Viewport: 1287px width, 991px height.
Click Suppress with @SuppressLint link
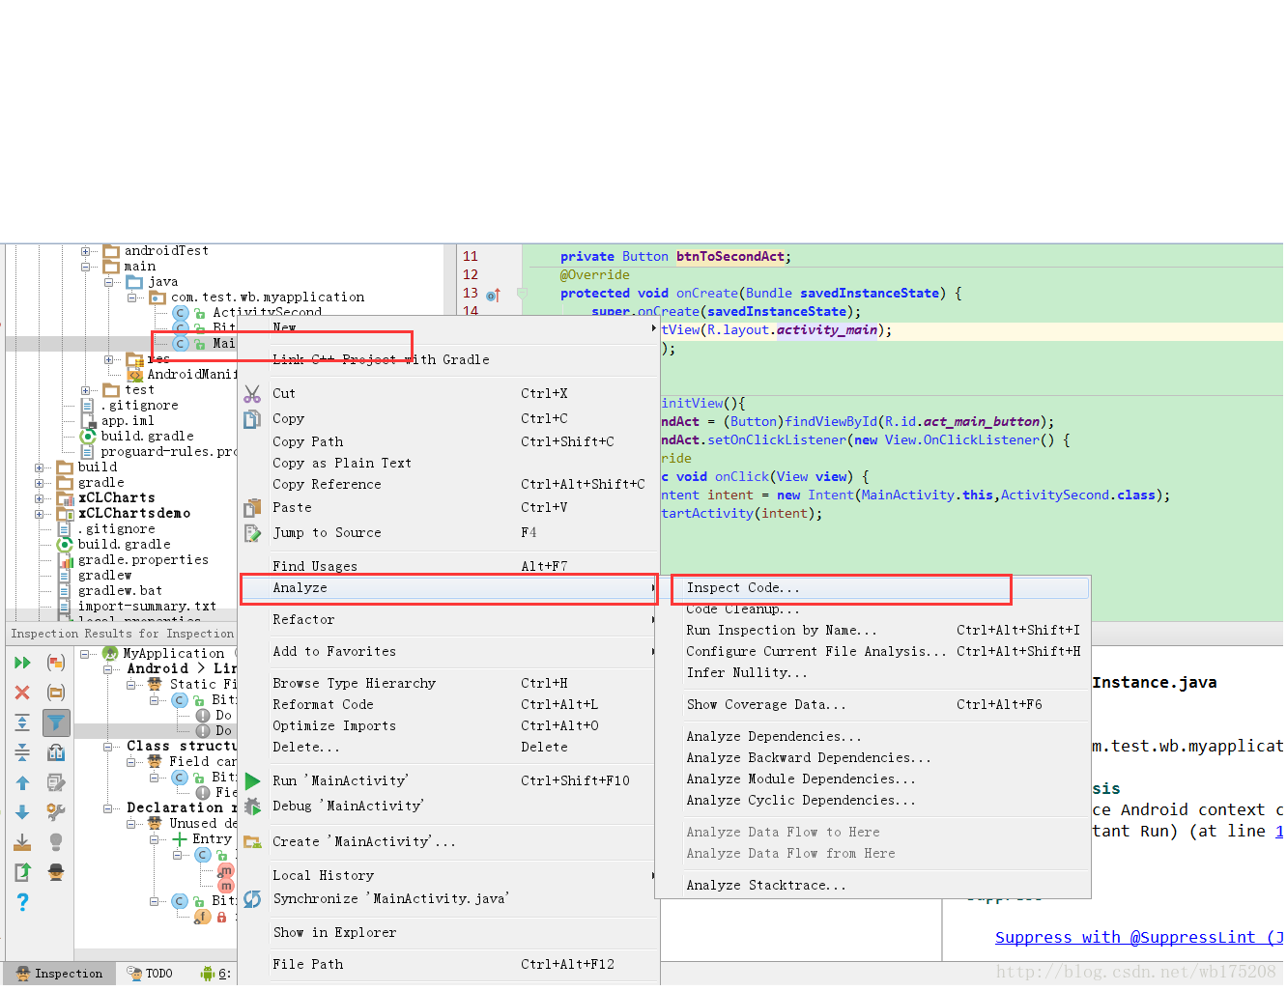coord(1139,937)
